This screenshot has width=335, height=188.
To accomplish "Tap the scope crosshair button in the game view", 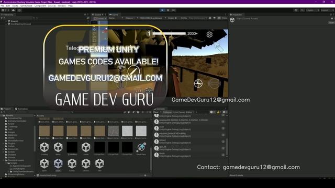I will click(x=198, y=84).
